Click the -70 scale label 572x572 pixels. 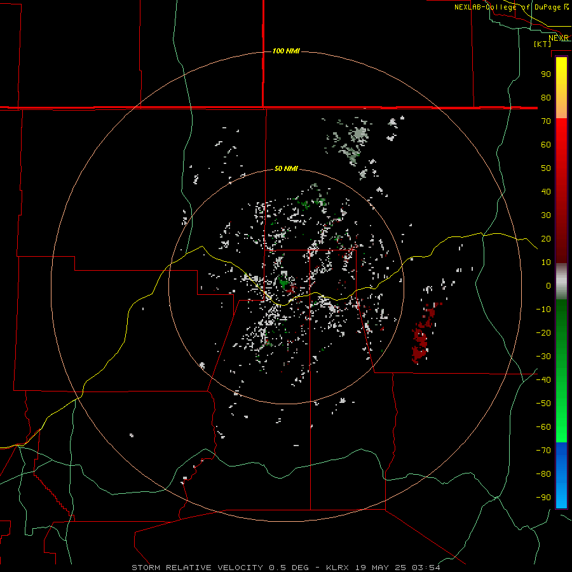543,451
